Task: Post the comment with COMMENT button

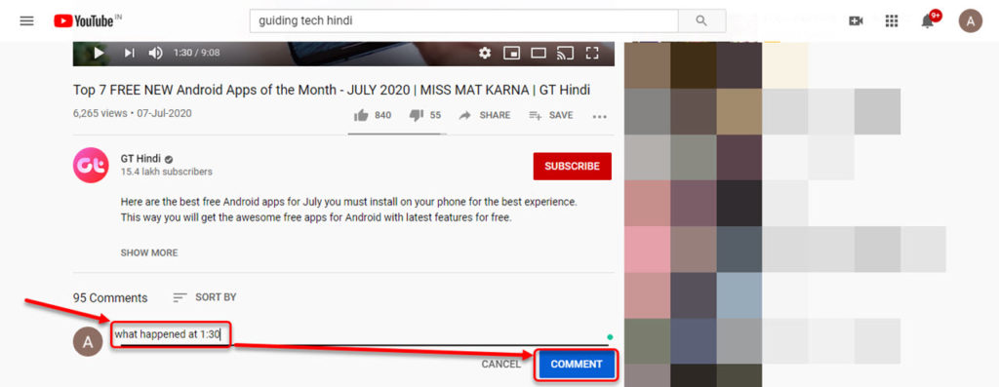Action: coord(576,364)
